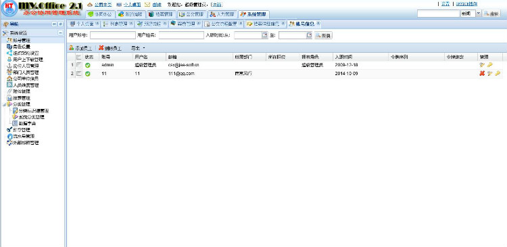Tick the checkbox for admin row
This screenshot has width=507, height=247.
tap(79, 65)
